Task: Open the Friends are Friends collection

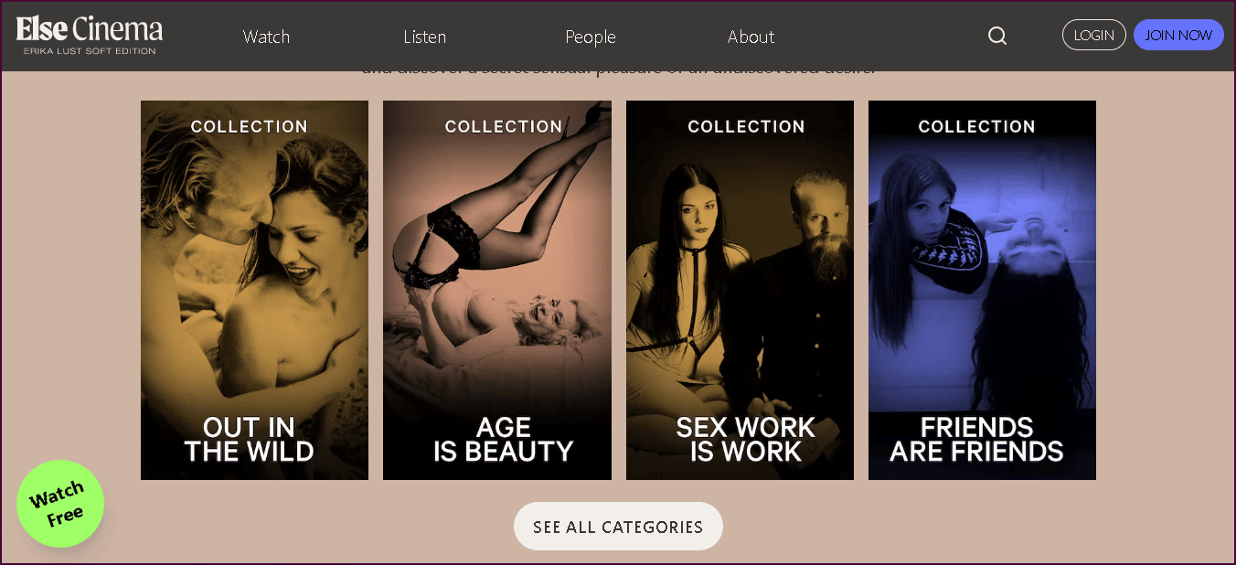Action: pyautogui.click(x=982, y=290)
